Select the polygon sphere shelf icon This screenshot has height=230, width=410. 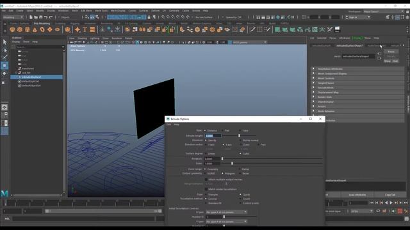click(x=12, y=29)
